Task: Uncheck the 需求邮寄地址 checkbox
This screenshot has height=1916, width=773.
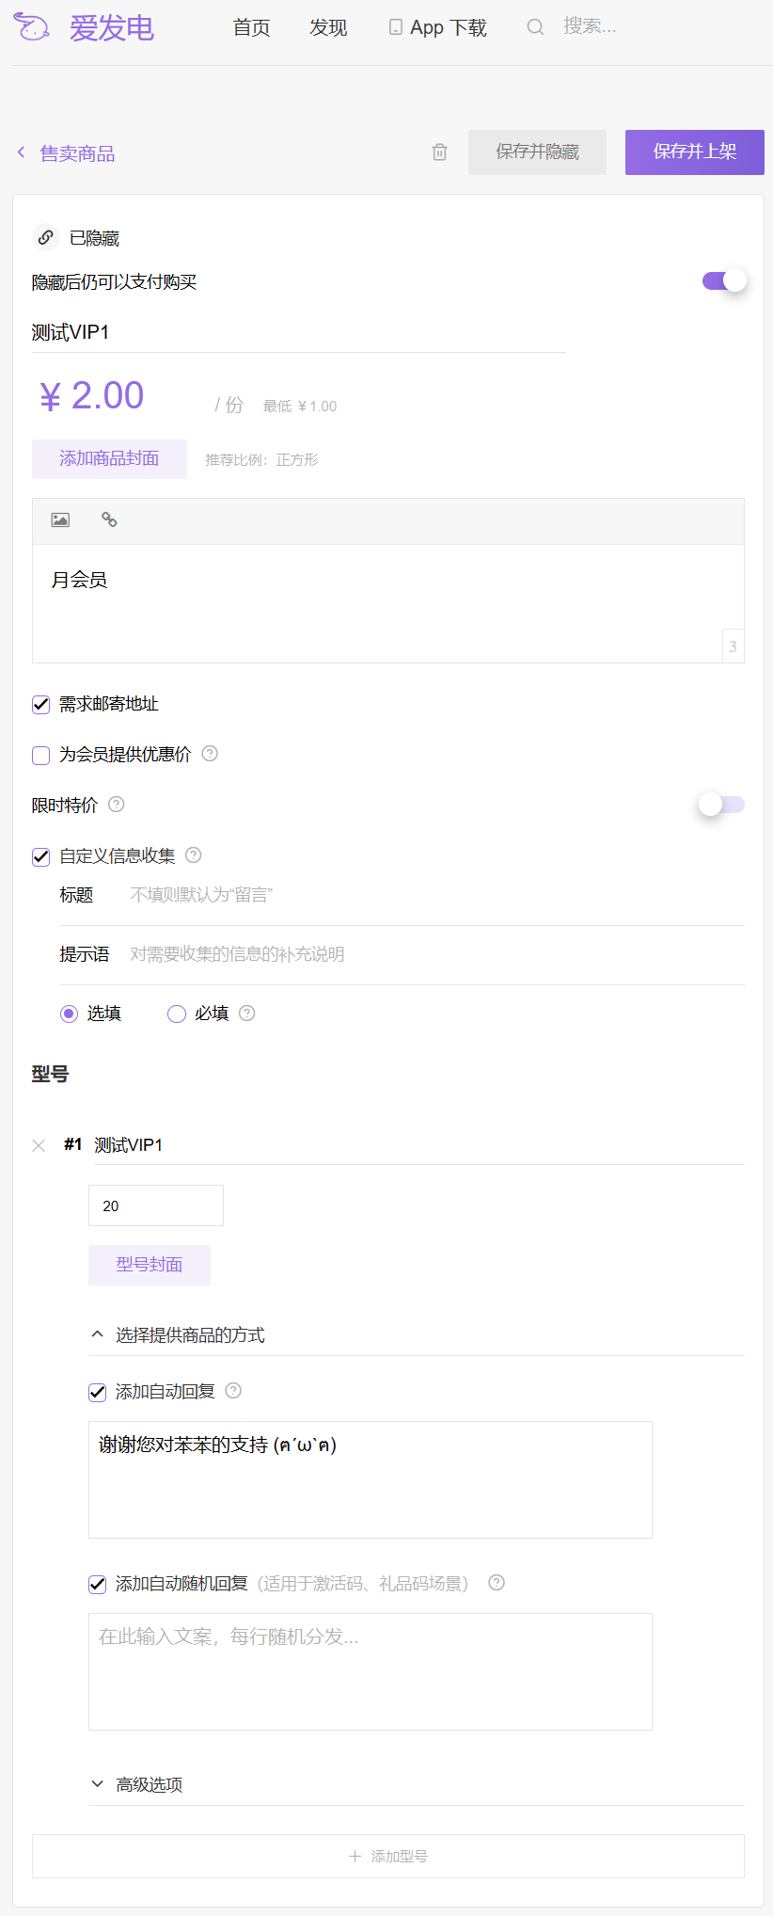Action: coord(41,705)
